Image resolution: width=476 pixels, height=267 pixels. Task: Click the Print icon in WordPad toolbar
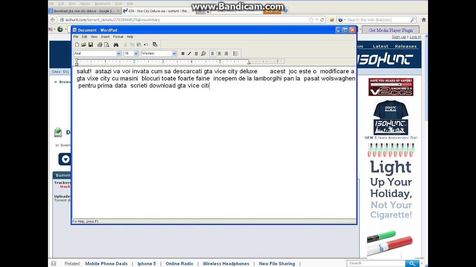tap(100, 45)
